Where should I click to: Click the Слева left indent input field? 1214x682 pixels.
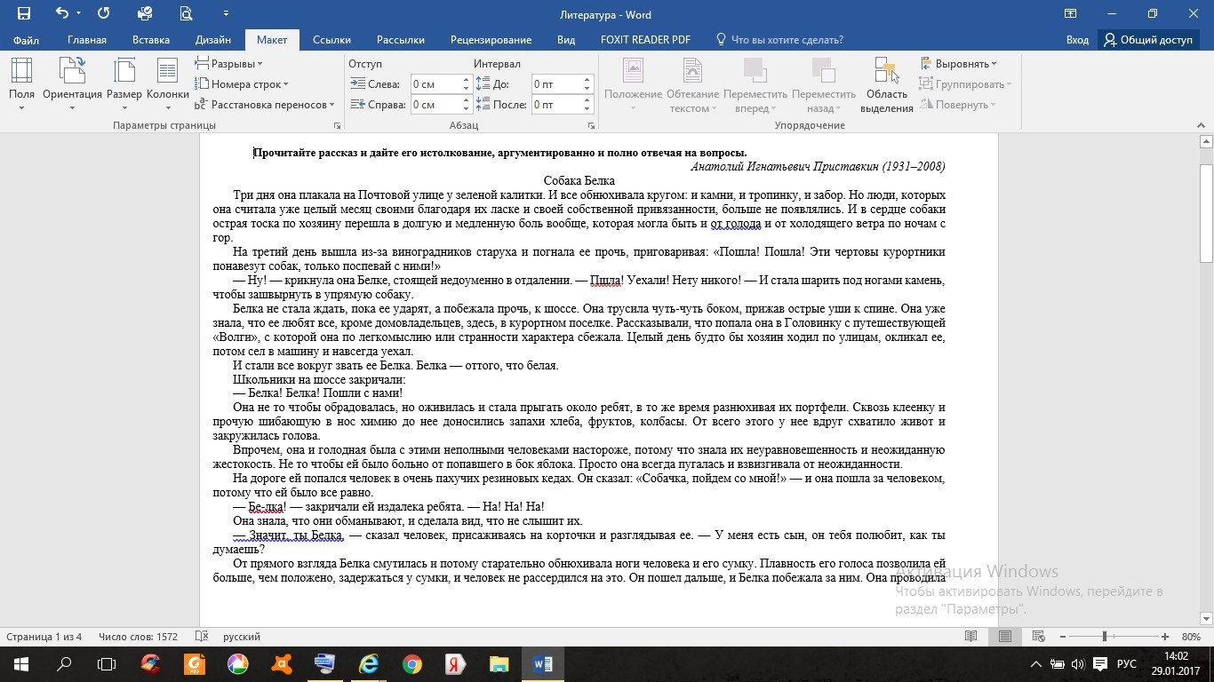click(435, 84)
